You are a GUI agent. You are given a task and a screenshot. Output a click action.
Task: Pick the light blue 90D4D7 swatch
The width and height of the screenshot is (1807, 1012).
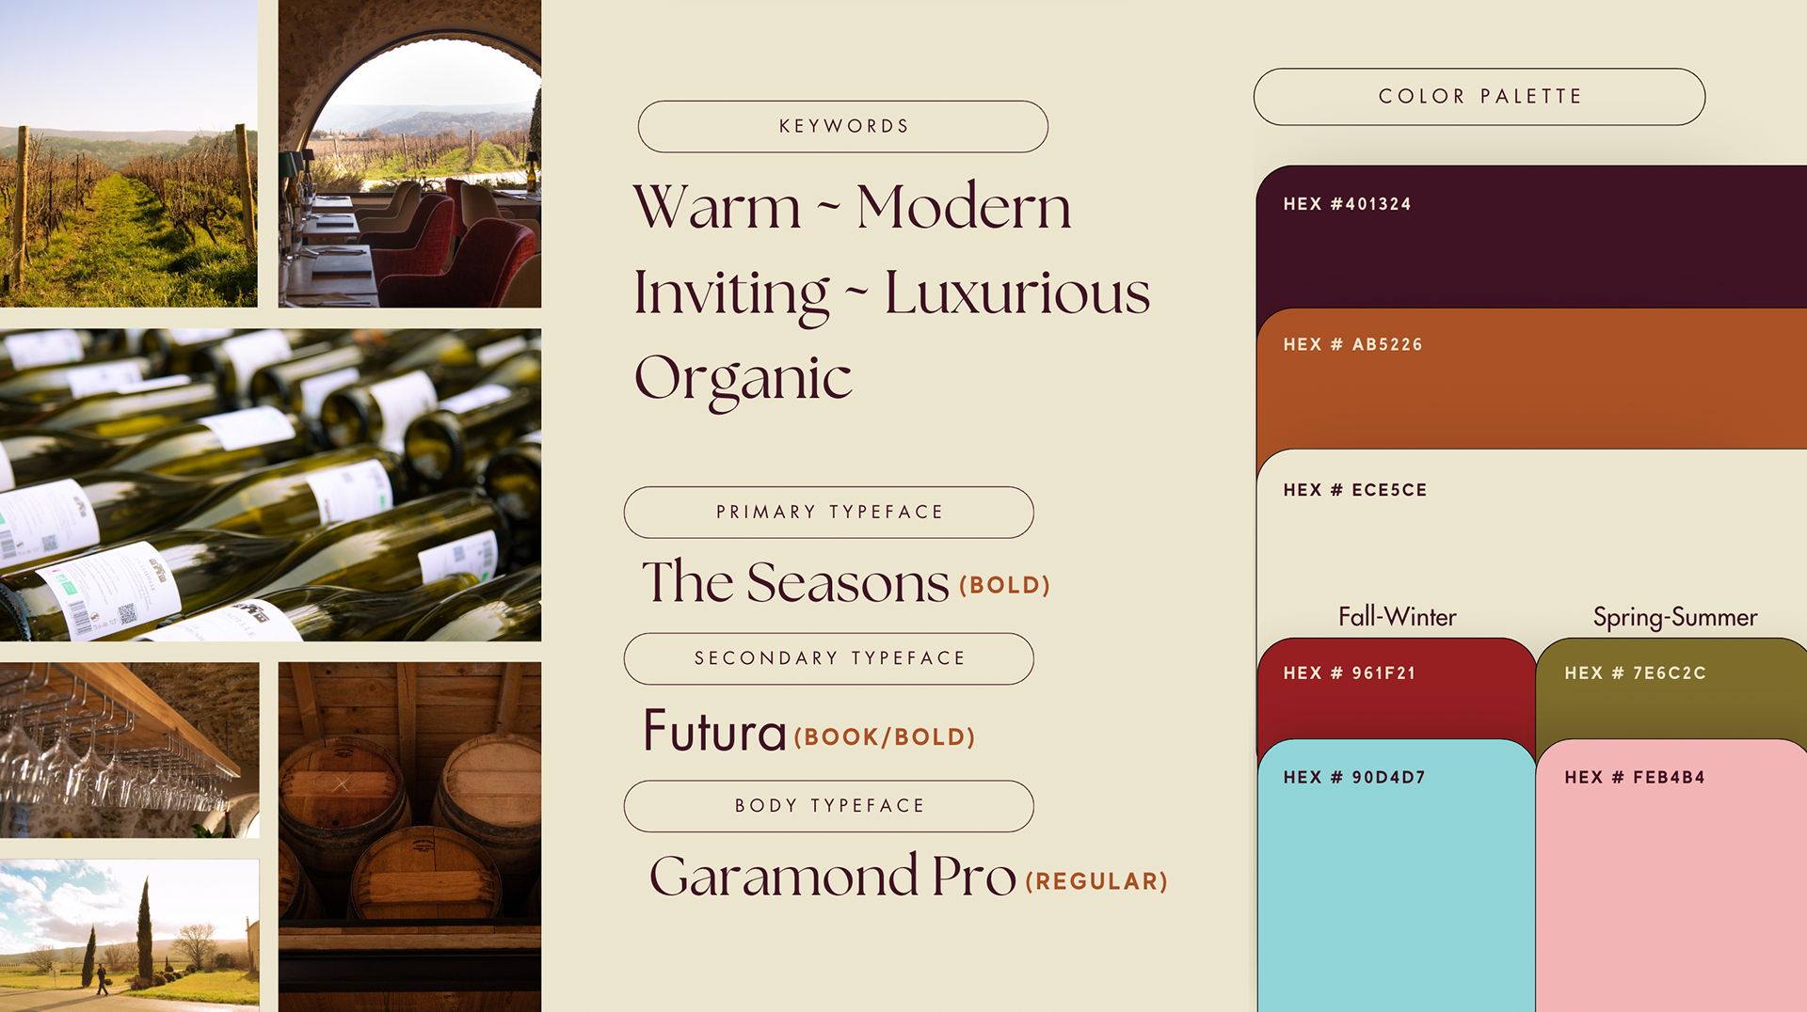click(x=1396, y=876)
